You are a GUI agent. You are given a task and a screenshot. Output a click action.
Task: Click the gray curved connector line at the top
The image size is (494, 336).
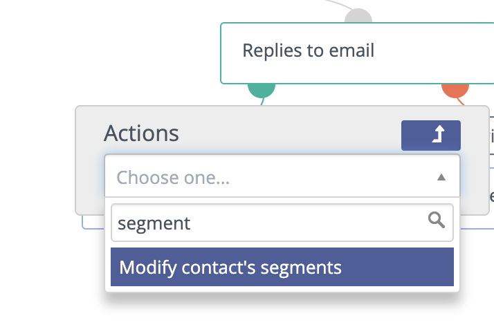point(339,4)
